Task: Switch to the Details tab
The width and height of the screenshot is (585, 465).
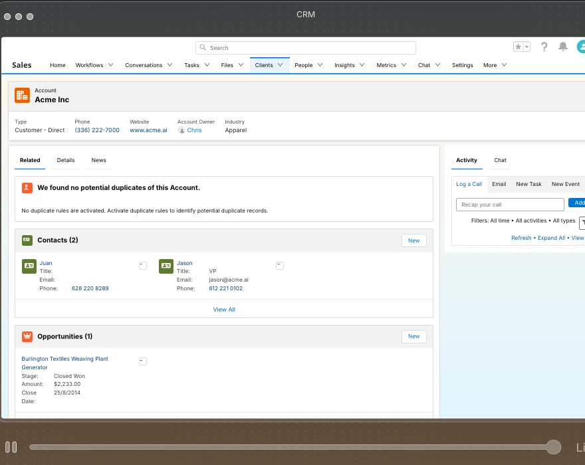Action: click(66, 160)
